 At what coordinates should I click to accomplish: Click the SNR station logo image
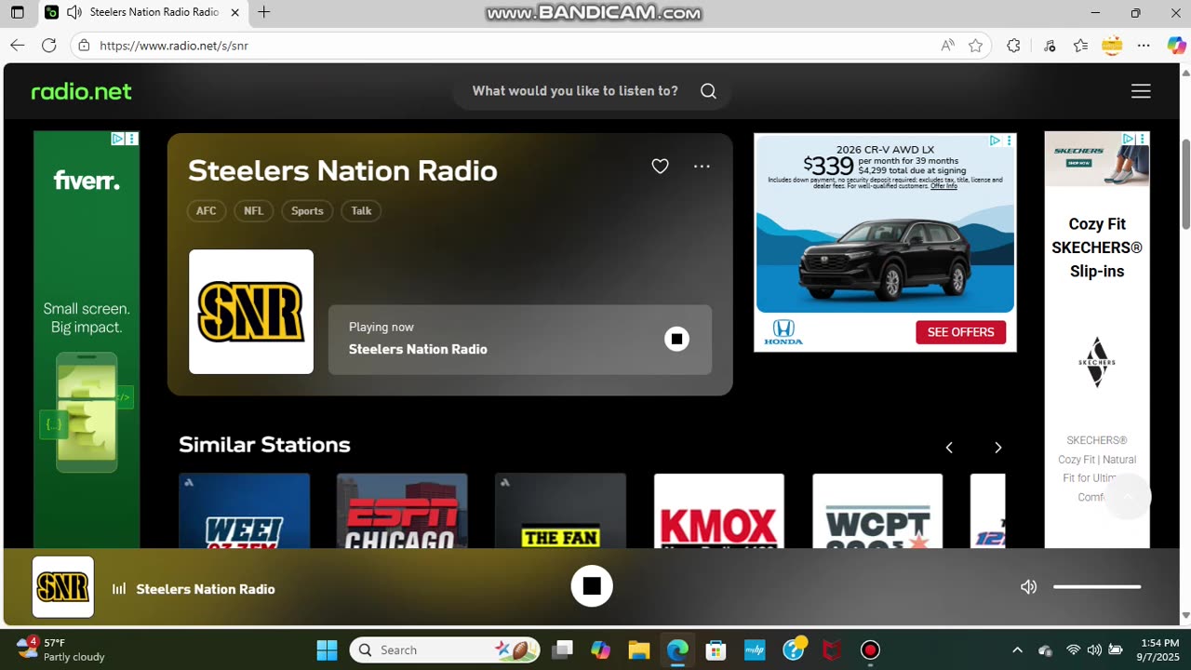(x=251, y=312)
